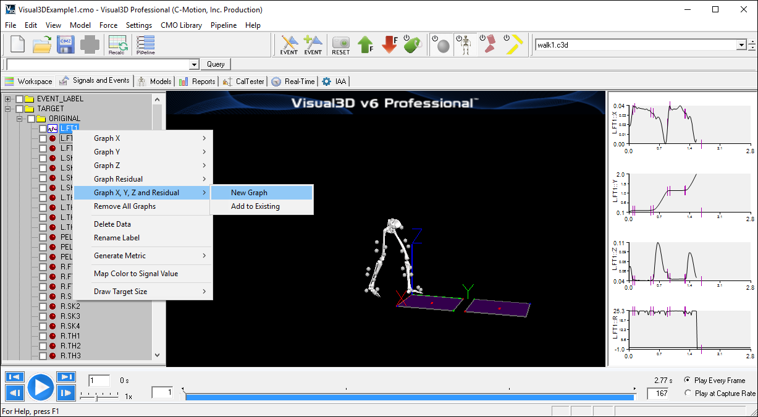Save the CM2 workspace file

(65, 44)
